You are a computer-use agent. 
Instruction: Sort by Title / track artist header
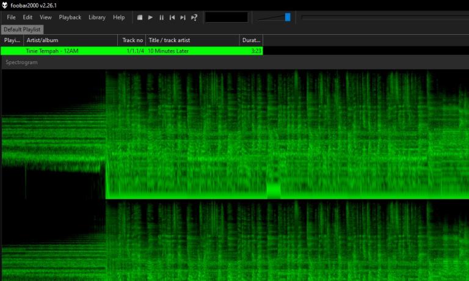(x=192, y=40)
